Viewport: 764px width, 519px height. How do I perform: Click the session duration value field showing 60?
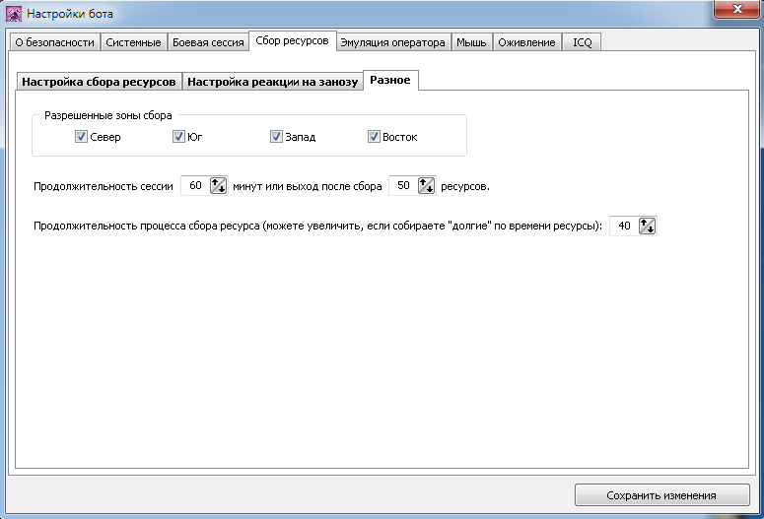[x=195, y=185]
